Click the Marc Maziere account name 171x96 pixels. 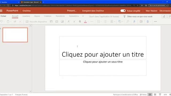pyautogui.click(x=151, y=11)
